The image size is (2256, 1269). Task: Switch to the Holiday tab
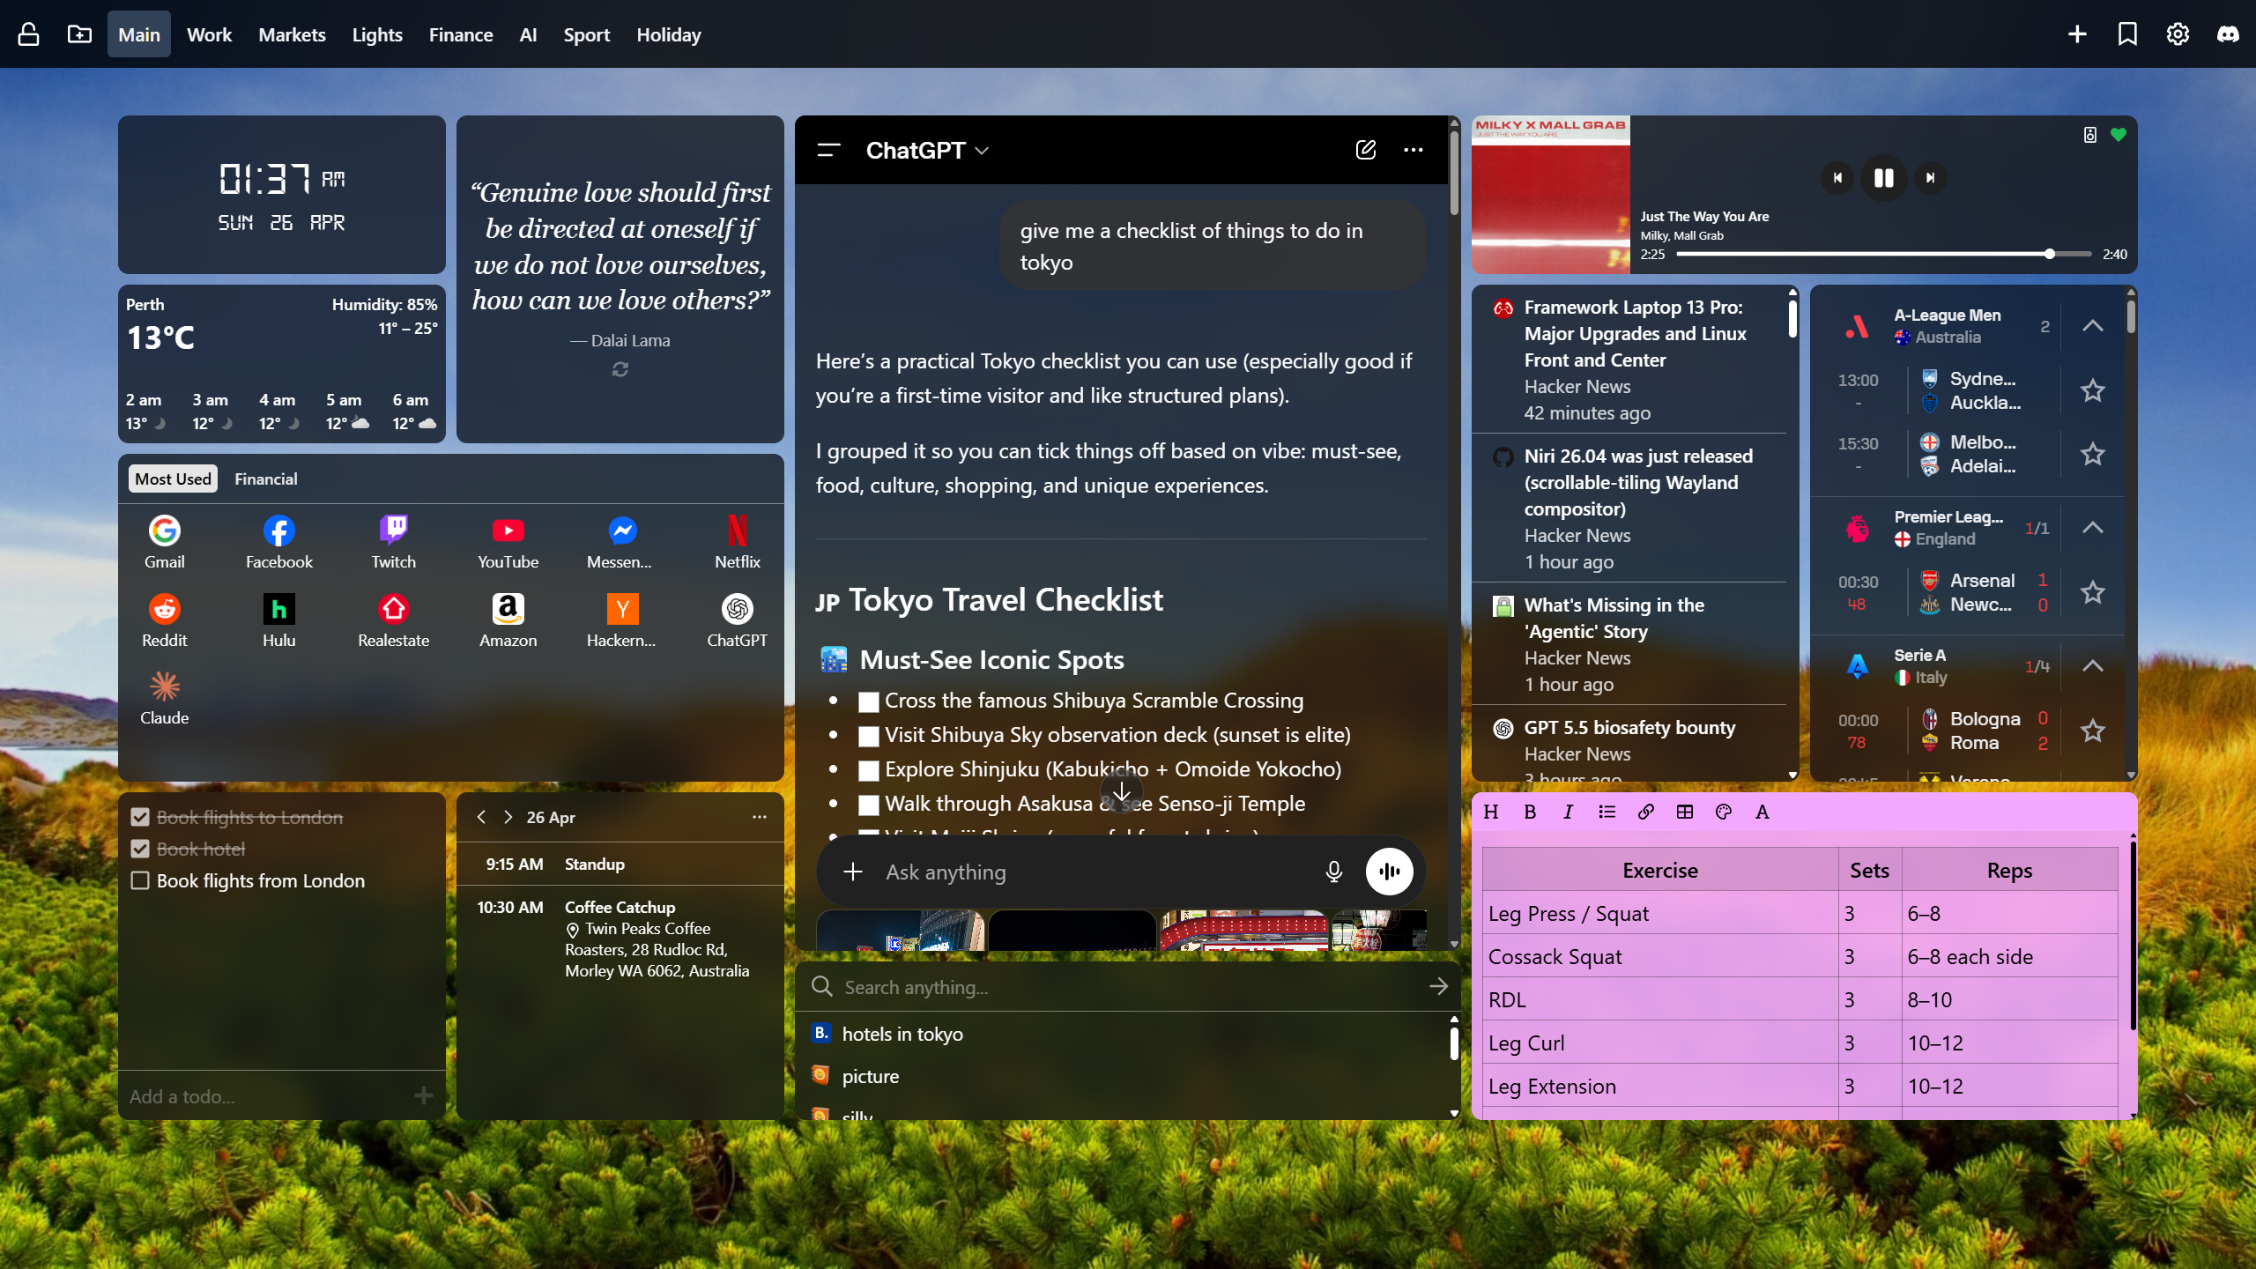[x=669, y=34]
